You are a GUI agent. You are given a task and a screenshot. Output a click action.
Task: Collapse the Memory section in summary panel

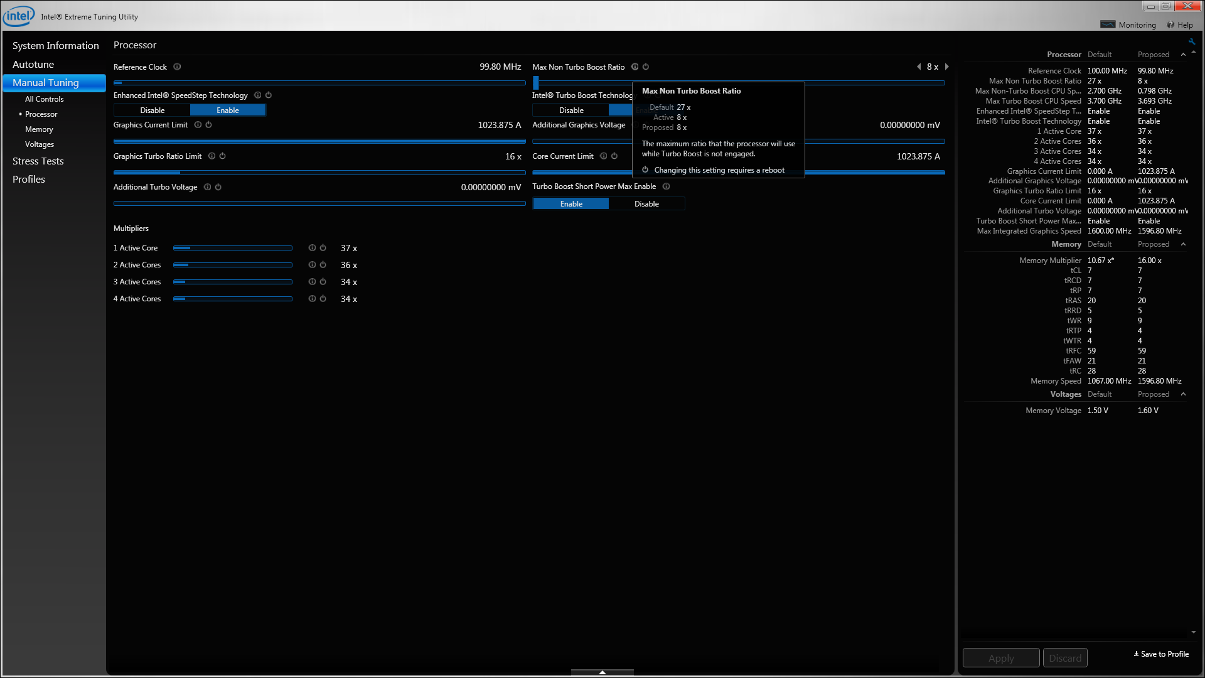point(1183,244)
